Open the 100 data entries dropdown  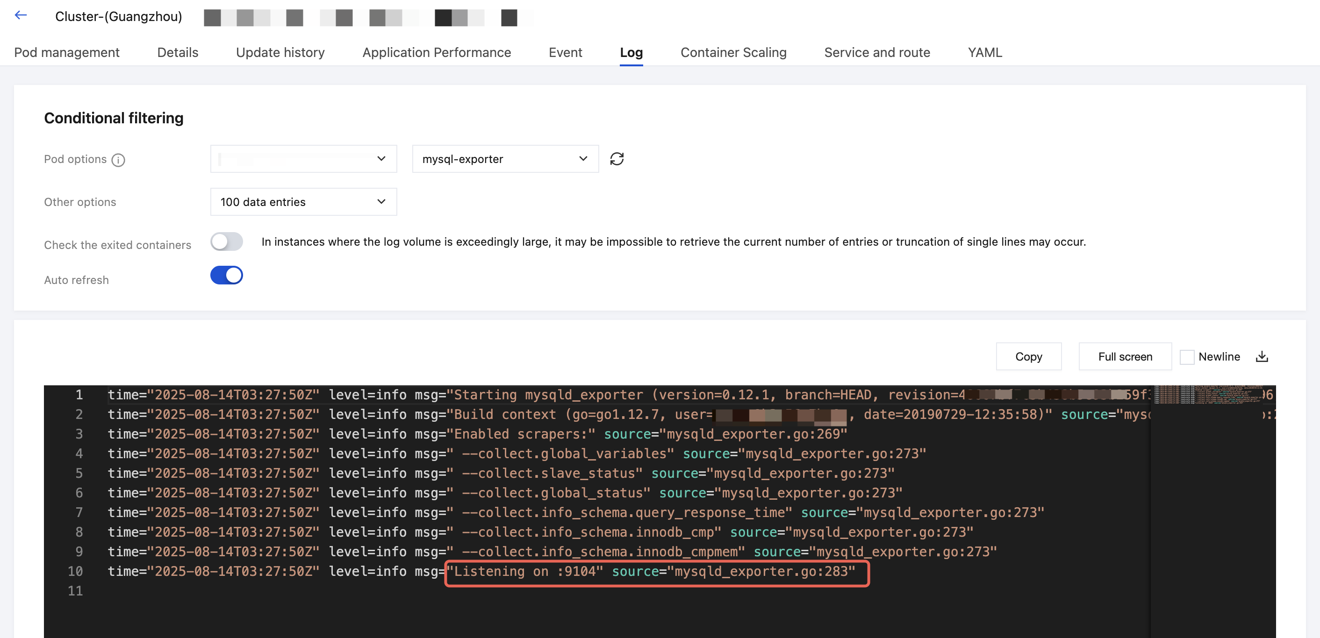coord(303,202)
